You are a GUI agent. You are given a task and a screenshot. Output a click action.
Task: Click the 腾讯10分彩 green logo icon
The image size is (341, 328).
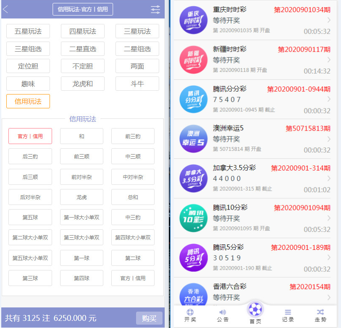pos(193,218)
